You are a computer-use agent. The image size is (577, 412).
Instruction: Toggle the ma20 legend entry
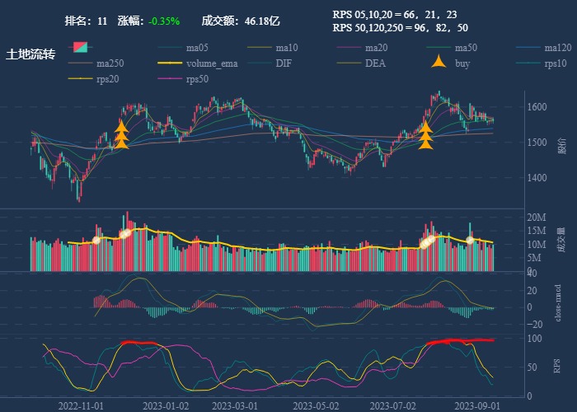(349, 48)
